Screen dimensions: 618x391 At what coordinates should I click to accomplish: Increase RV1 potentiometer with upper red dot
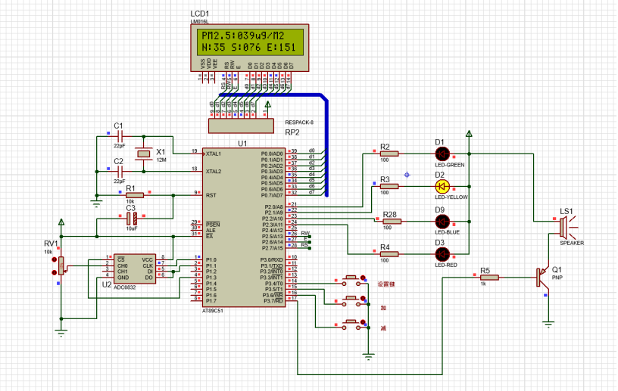click(x=55, y=259)
